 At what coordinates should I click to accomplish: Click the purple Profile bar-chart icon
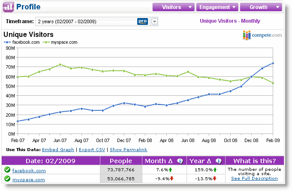point(9,7)
